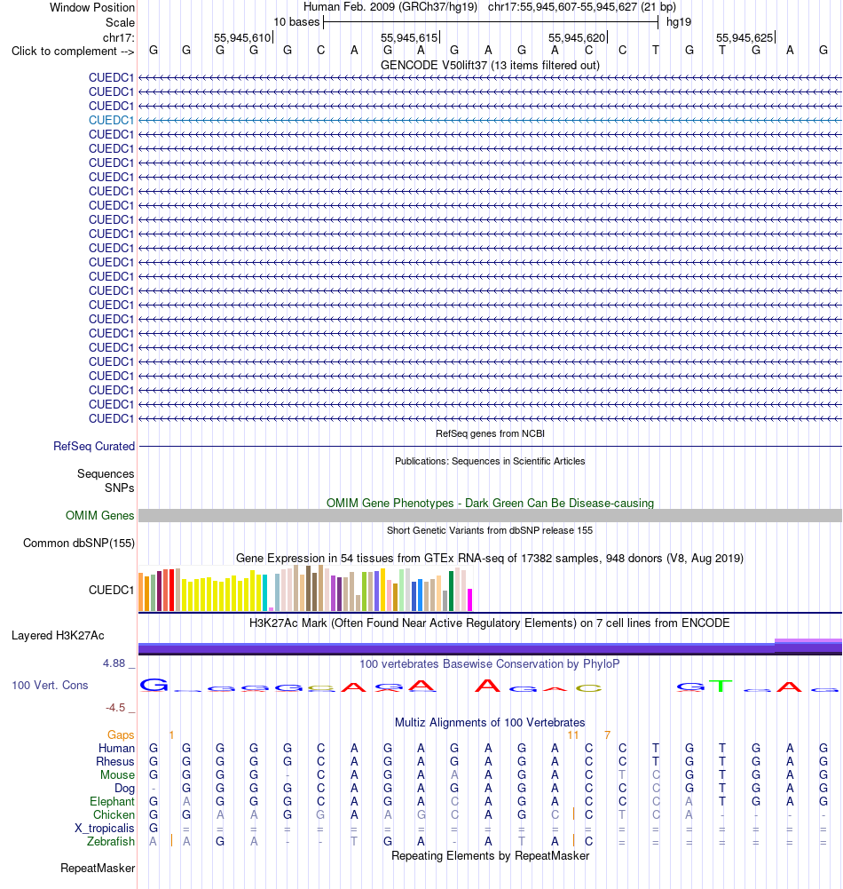Image resolution: width=843 pixels, height=889 pixels.
Task: Click the Elephant alignment row label
Action: (x=112, y=802)
